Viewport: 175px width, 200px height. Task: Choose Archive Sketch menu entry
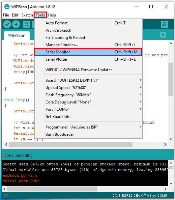click(x=88, y=30)
